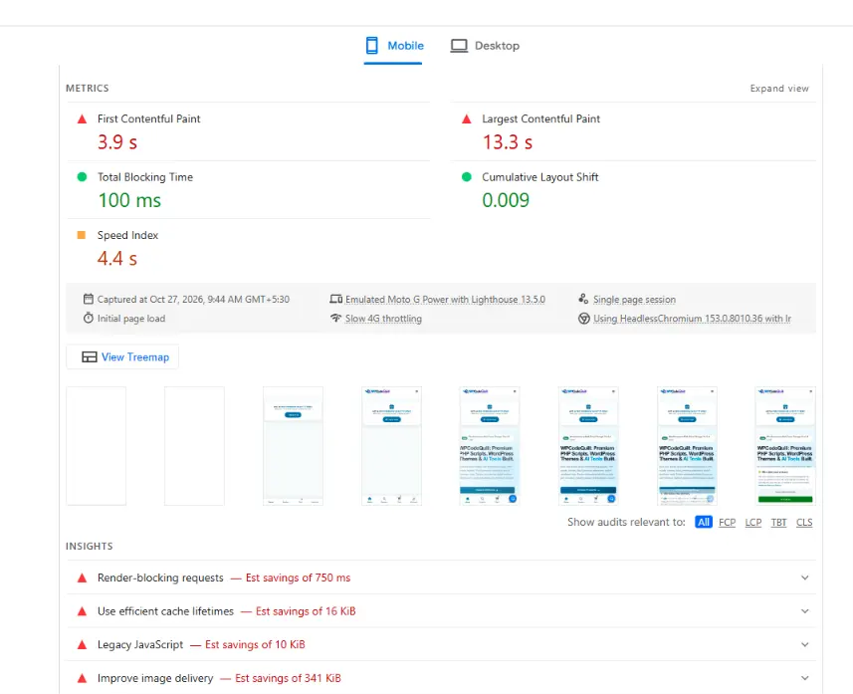This screenshot has width=853, height=694.
Task: Click the 100 ms blocking time value
Action: tap(129, 200)
